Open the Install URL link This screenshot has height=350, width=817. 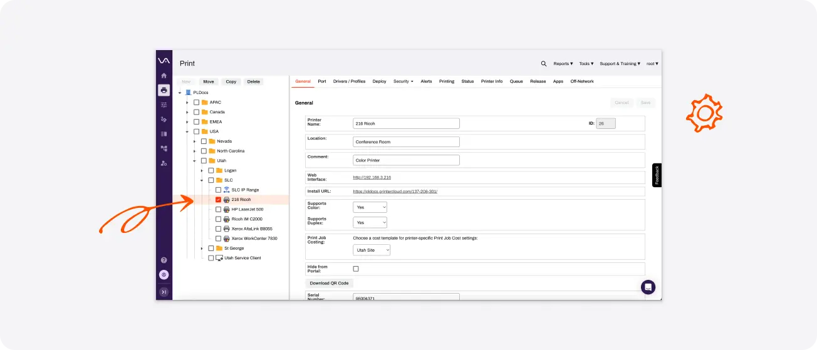pyautogui.click(x=395, y=191)
